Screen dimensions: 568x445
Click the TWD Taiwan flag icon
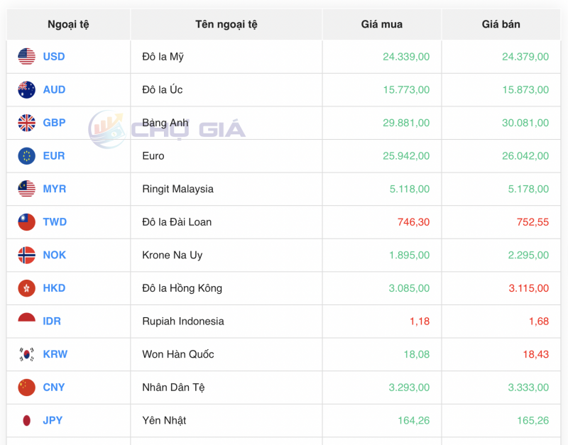point(27,221)
